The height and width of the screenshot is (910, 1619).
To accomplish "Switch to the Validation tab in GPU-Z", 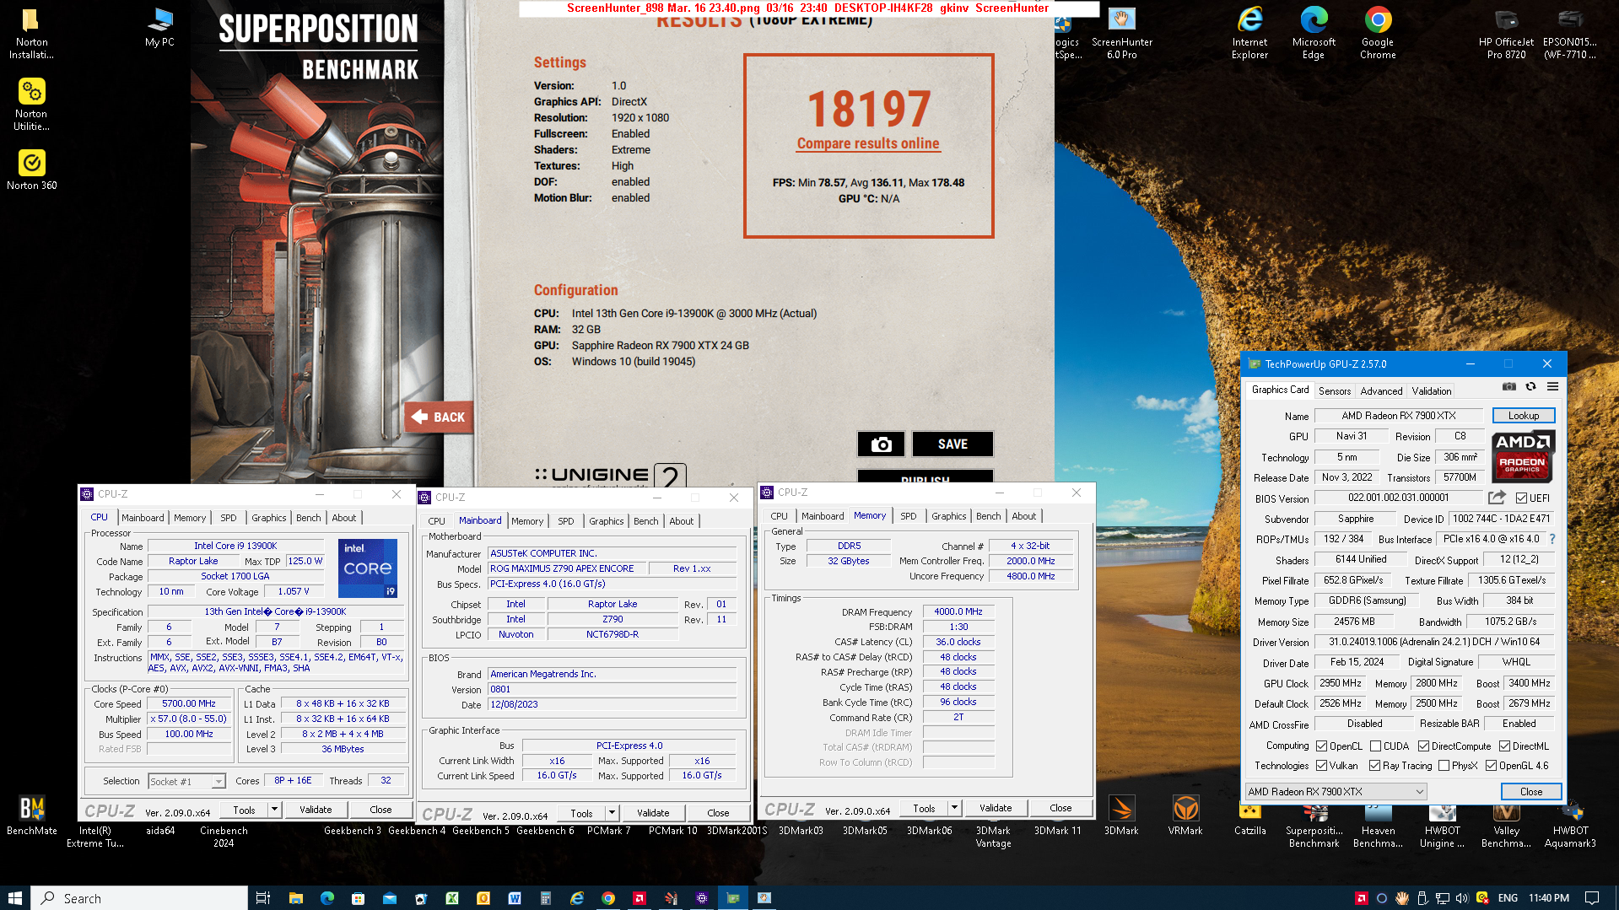I will pyautogui.click(x=1432, y=390).
